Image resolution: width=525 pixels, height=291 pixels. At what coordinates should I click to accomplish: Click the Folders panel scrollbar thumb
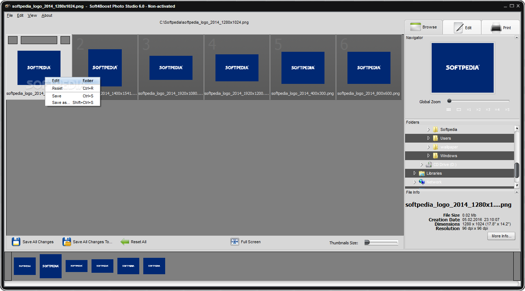tap(517, 170)
